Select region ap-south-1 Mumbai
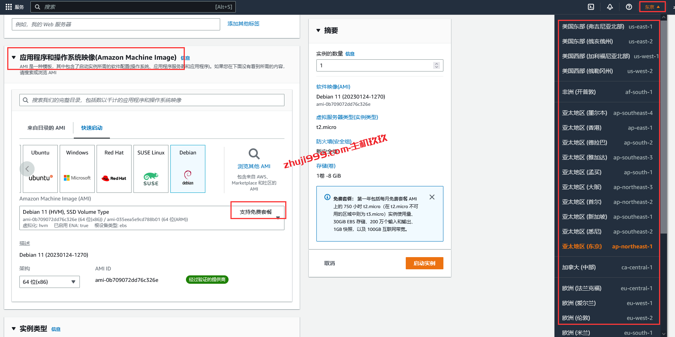 tap(607, 172)
